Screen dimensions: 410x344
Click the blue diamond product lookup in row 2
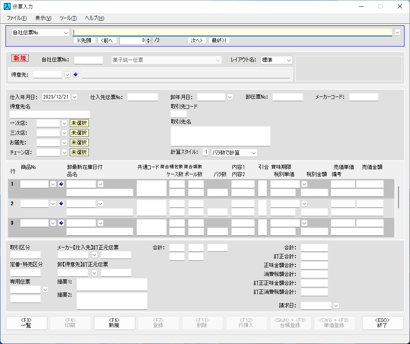coord(61,204)
